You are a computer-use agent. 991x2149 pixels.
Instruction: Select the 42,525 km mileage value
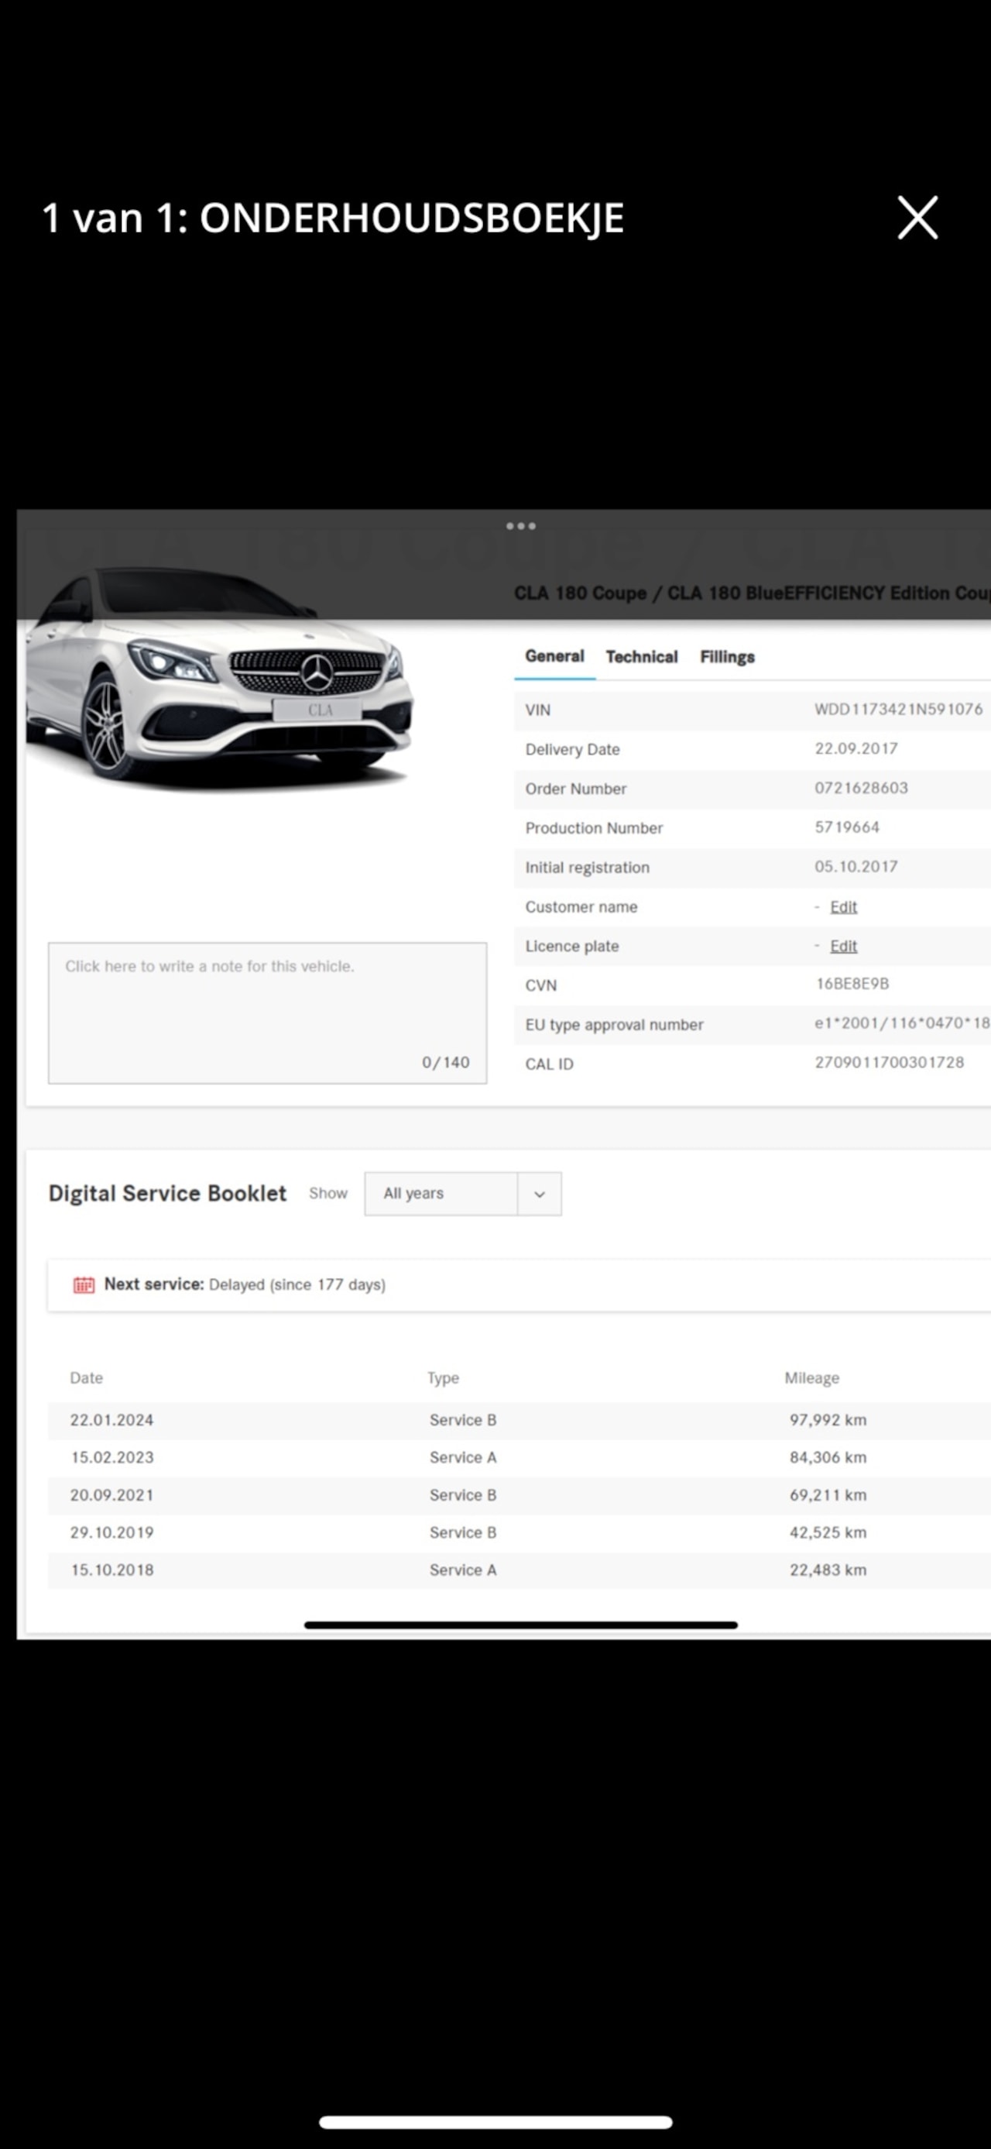click(828, 1532)
